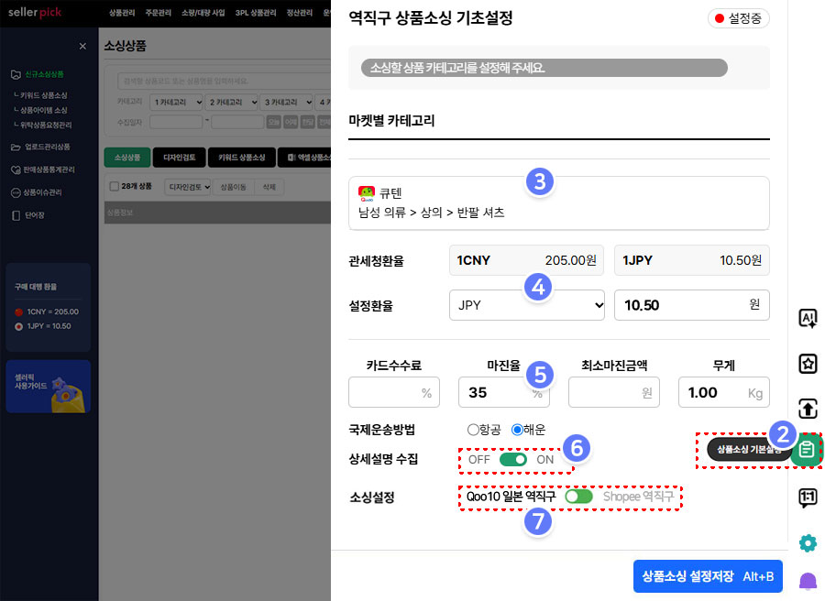This screenshot has height=601, width=825.
Task: Select the 항공 shipping radio button
Action: coord(473,430)
